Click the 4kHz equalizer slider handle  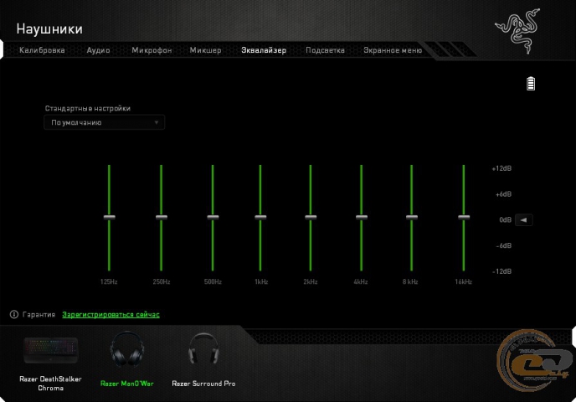pyautogui.click(x=362, y=217)
